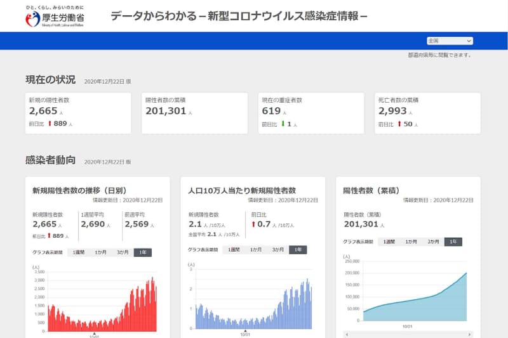Click red up arrow beside 0.7 per 100k
Image resolution: width=508 pixels, height=338 pixels.
[x=253, y=224]
